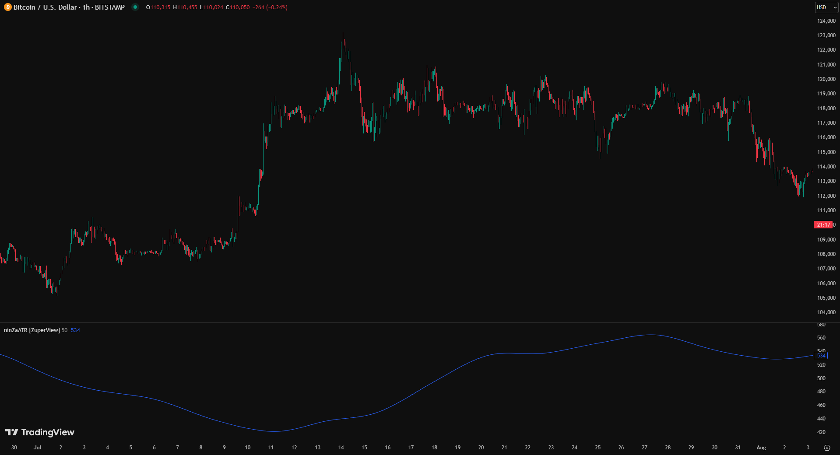The height and width of the screenshot is (455, 840).
Task: Click date 14 on the time axis
Action: (341, 448)
